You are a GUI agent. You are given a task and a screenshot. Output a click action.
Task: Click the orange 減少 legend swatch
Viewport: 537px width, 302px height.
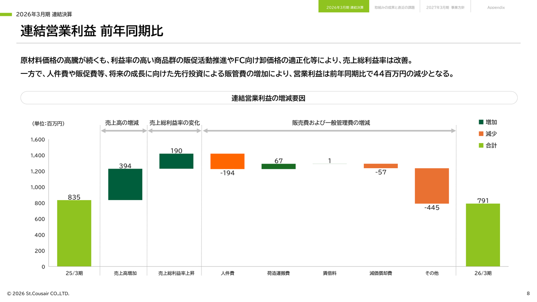pyautogui.click(x=481, y=134)
